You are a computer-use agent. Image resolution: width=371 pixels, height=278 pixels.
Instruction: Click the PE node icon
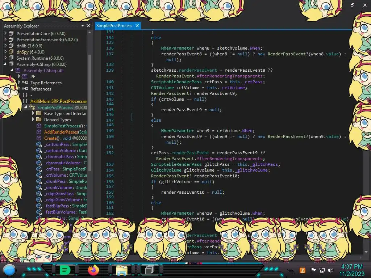(x=25, y=76)
